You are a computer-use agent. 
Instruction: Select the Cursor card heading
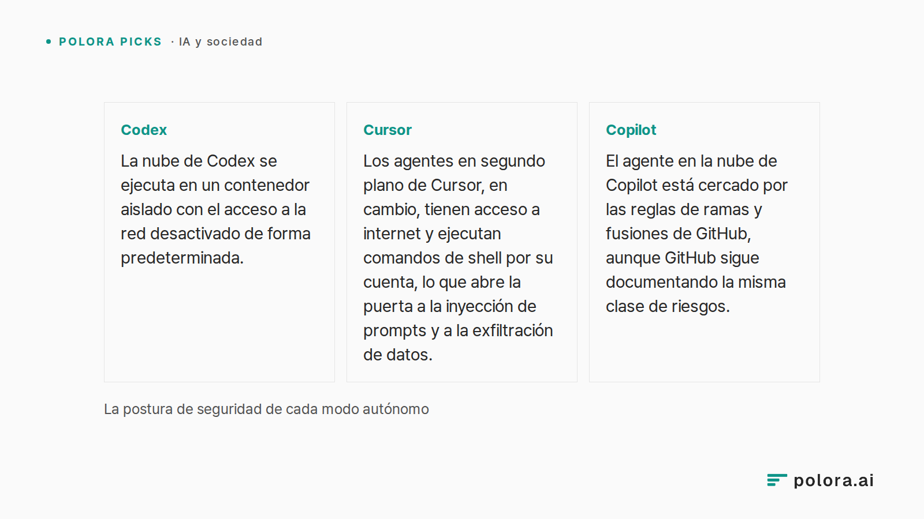pos(388,130)
